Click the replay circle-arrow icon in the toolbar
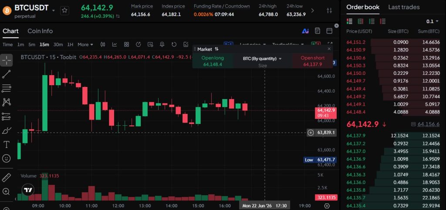 139,44
